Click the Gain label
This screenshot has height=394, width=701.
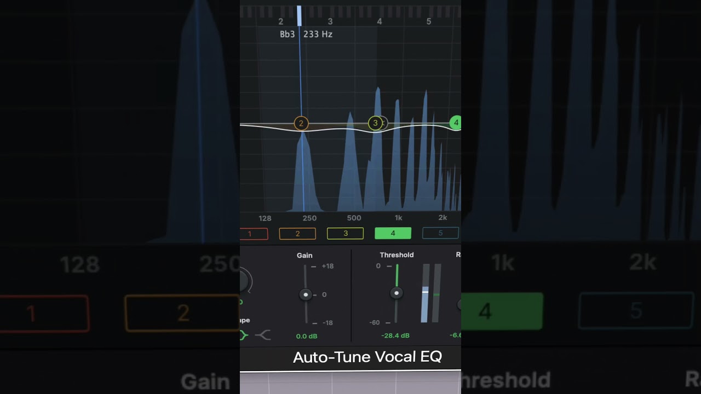[304, 255]
